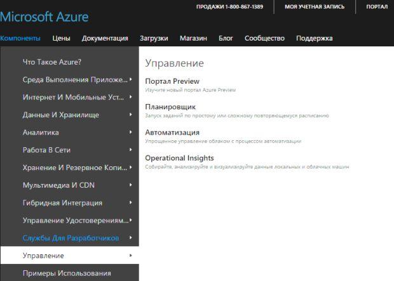Expand arrow beside Гибридная Интеграция
This screenshot has width=394, height=281.
131,202
